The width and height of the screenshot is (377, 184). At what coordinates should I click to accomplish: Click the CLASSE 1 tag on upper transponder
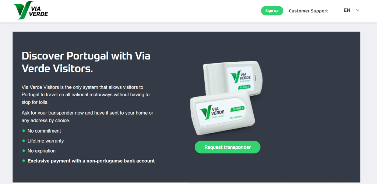[x=244, y=87]
